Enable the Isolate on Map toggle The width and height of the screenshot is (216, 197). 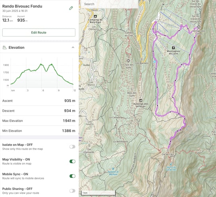coord(72,147)
